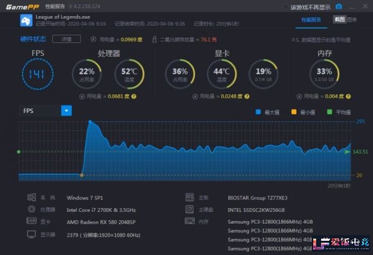
Task: Switch to the 性能报告 tab
Action: (x=311, y=20)
